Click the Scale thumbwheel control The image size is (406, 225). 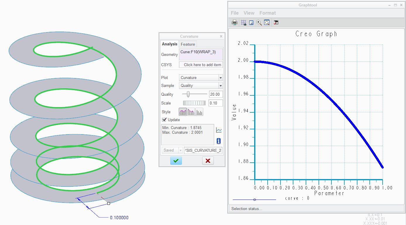click(194, 103)
